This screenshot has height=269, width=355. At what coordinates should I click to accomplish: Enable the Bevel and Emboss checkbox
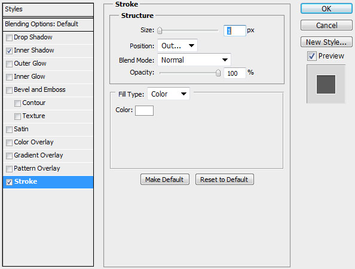9,90
